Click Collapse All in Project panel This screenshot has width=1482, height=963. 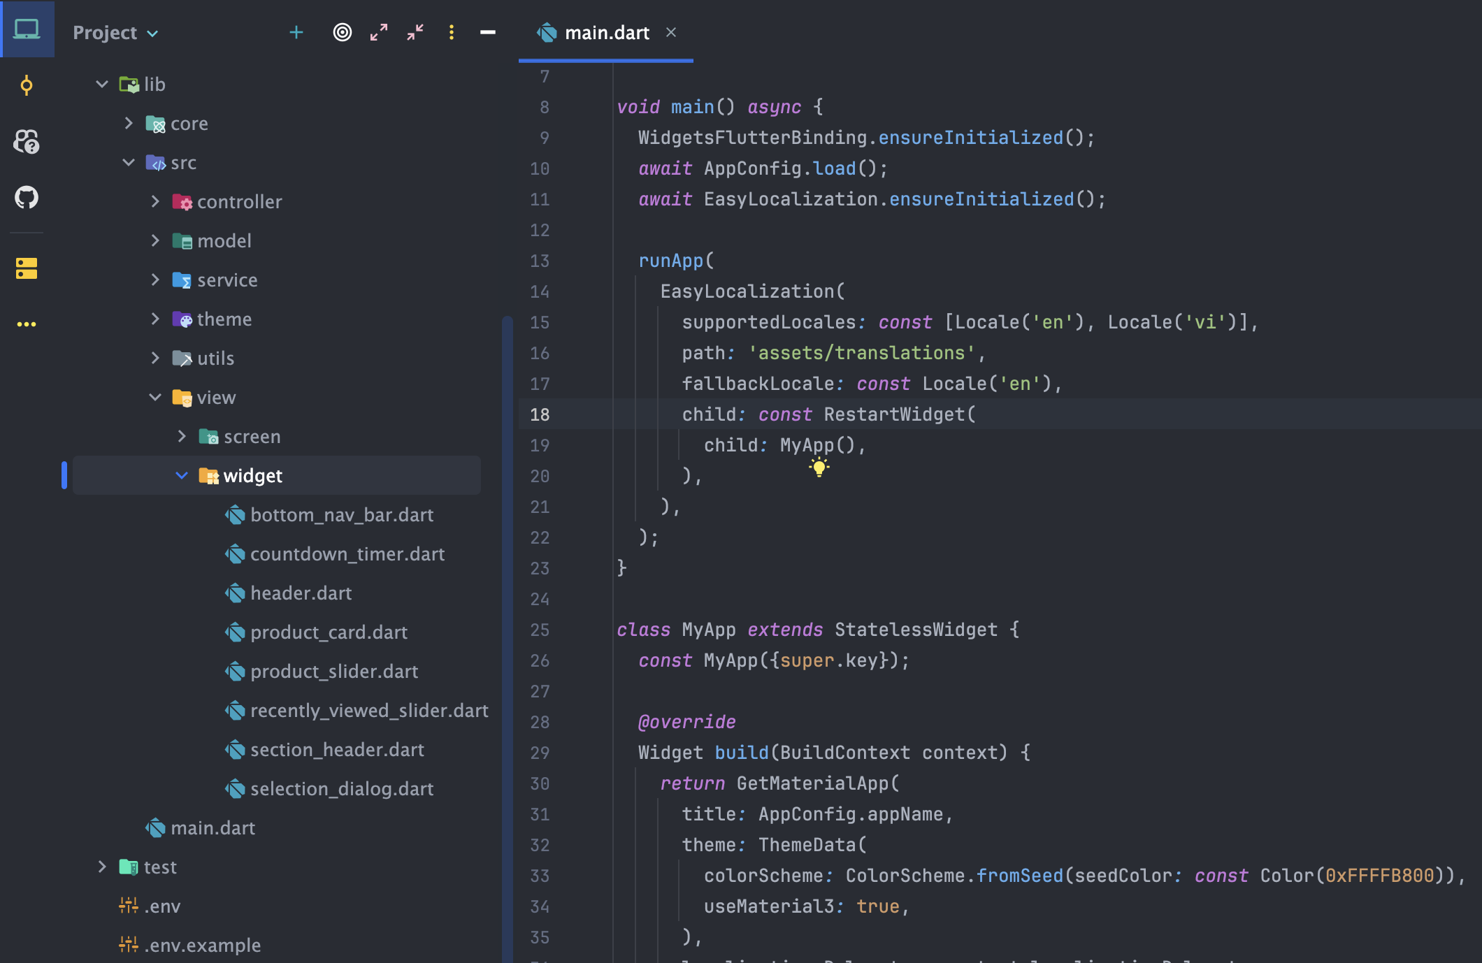click(415, 32)
